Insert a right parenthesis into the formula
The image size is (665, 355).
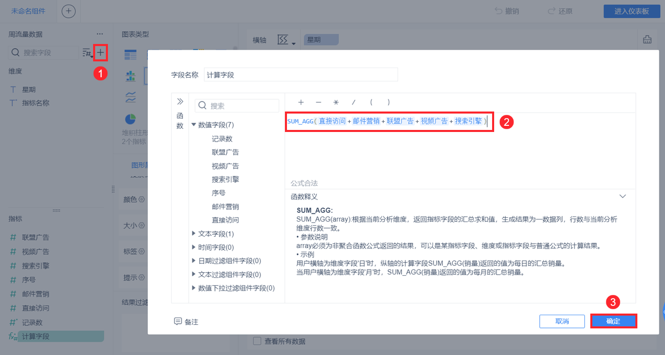click(389, 102)
